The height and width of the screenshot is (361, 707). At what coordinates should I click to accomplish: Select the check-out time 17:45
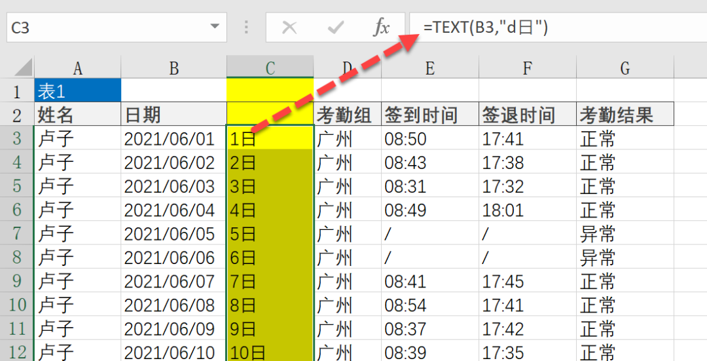pos(528,280)
